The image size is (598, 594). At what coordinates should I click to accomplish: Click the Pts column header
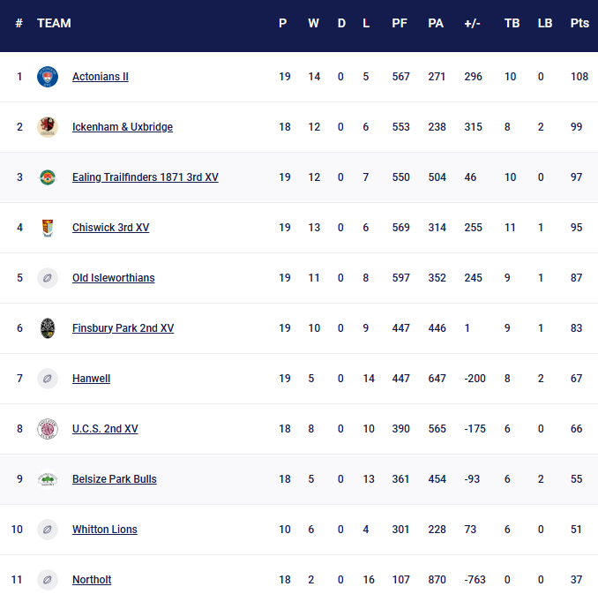click(x=579, y=24)
